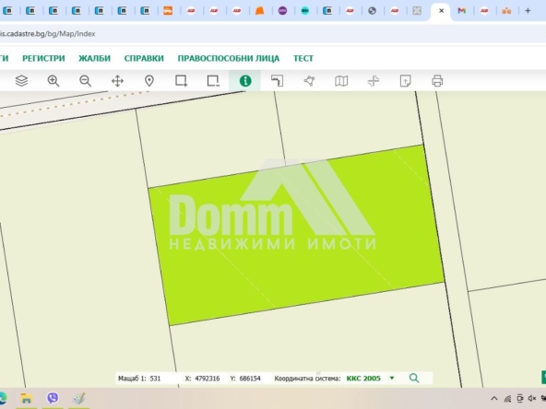Select the corner measure tool icon
Viewport: 546px width, 409px height.
tap(278, 81)
